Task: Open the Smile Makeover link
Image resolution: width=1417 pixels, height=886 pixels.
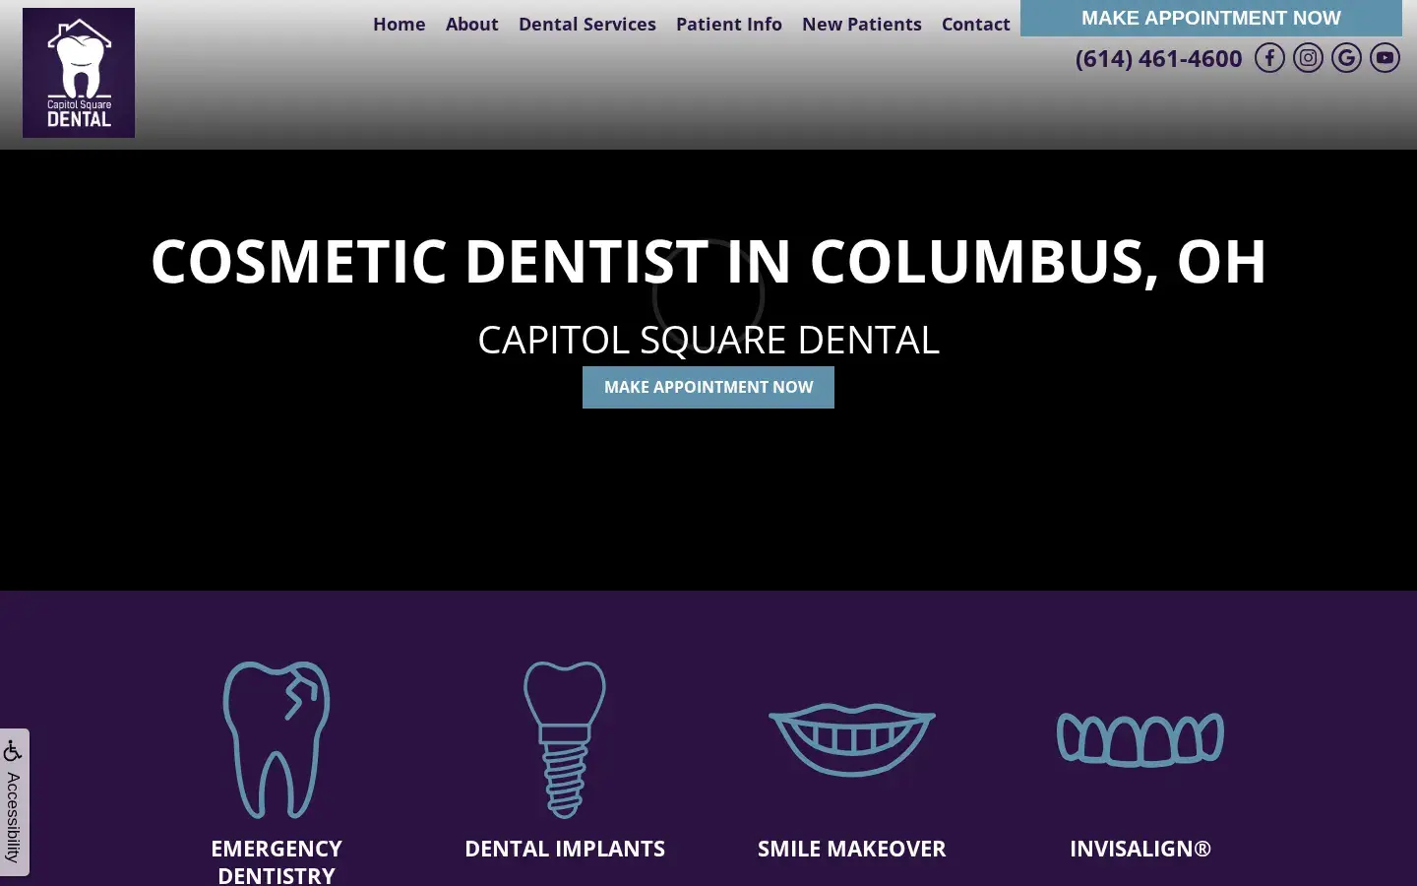Action: pyautogui.click(x=852, y=849)
